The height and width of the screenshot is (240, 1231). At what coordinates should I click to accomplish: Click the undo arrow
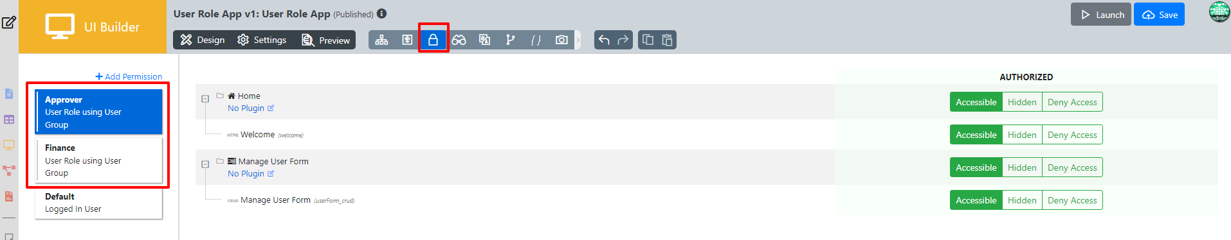[x=604, y=40]
